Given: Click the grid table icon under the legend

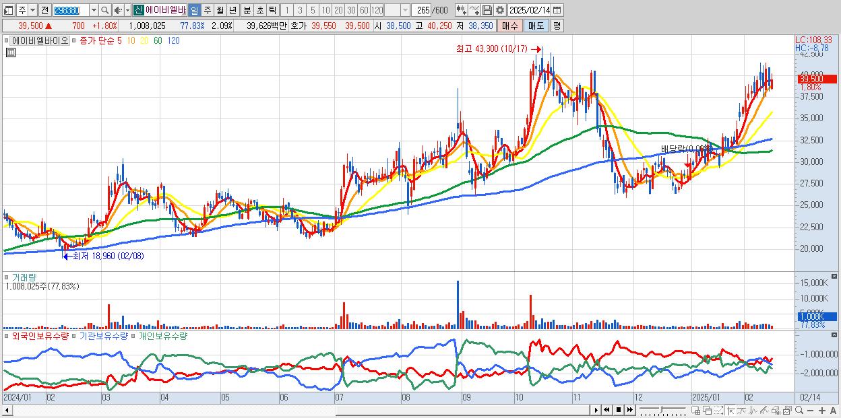Looking at the screenshot, I should pyautogui.click(x=10, y=53).
